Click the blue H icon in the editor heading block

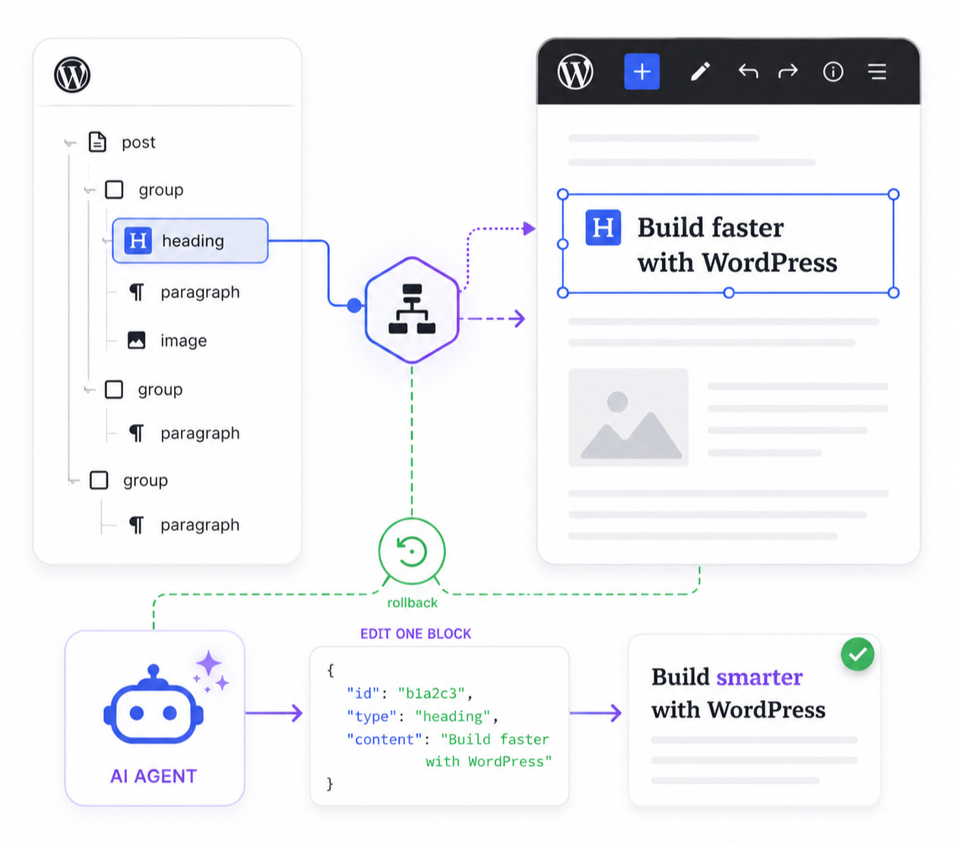603,227
